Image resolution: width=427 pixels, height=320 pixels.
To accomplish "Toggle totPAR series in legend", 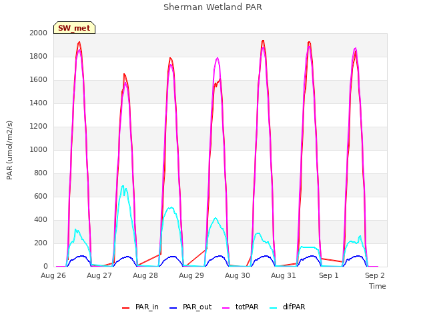I will coord(240,307).
